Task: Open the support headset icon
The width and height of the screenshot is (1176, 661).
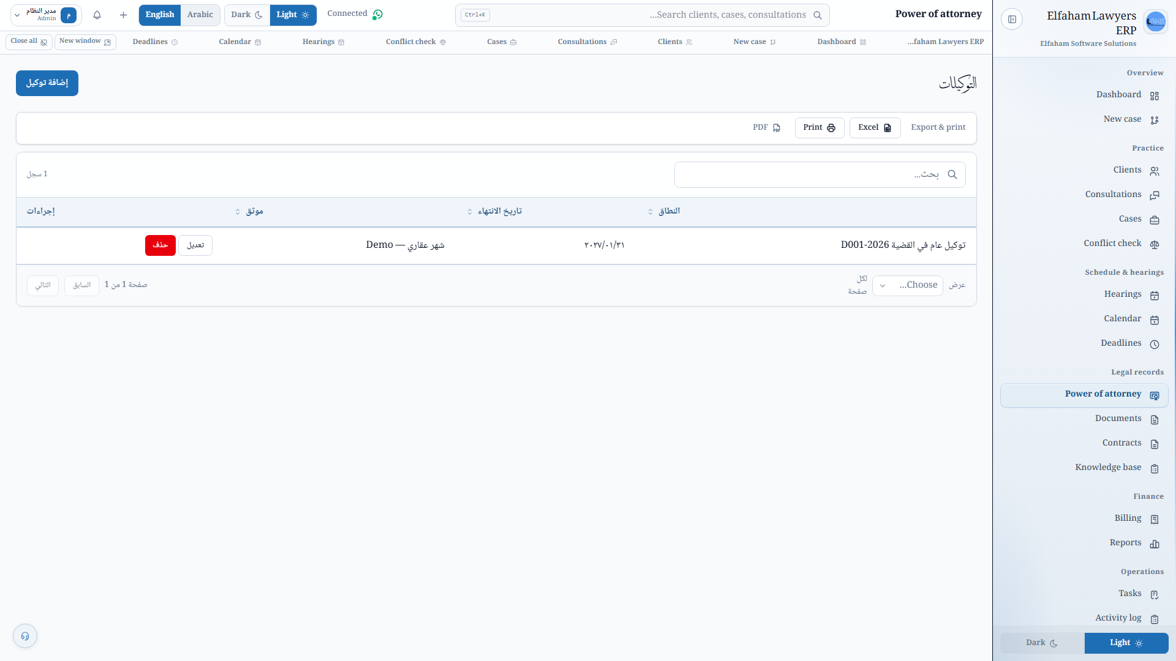Action: (x=25, y=636)
